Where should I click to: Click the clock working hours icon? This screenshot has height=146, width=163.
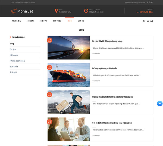[x=86, y=11]
